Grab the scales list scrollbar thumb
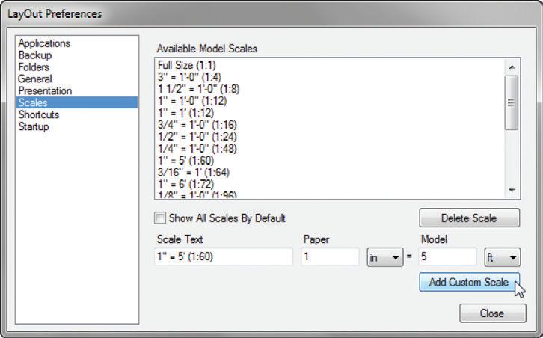Image resolution: width=543 pixels, height=338 pixels. [512, 103]
